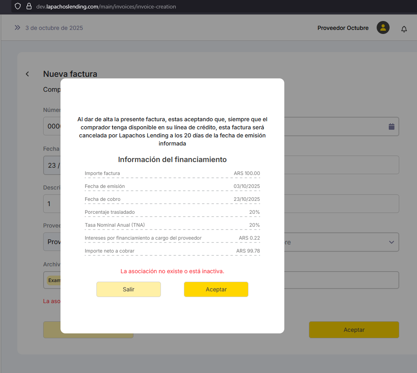Focus the browser address bar URL
The height and width of the screenshot is (373, 417).
[x=106, y=6]
